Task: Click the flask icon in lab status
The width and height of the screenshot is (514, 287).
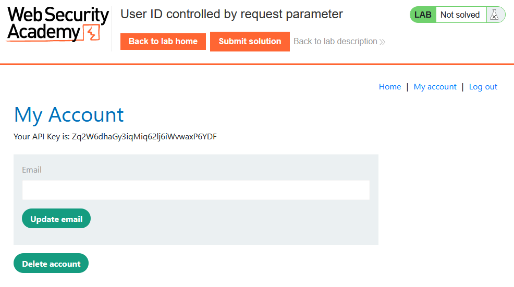Action: [494, 15]
